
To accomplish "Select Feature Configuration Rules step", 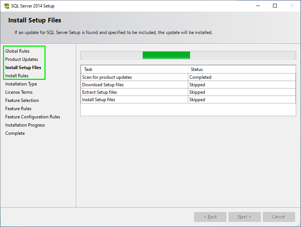I will pos(32,116).
